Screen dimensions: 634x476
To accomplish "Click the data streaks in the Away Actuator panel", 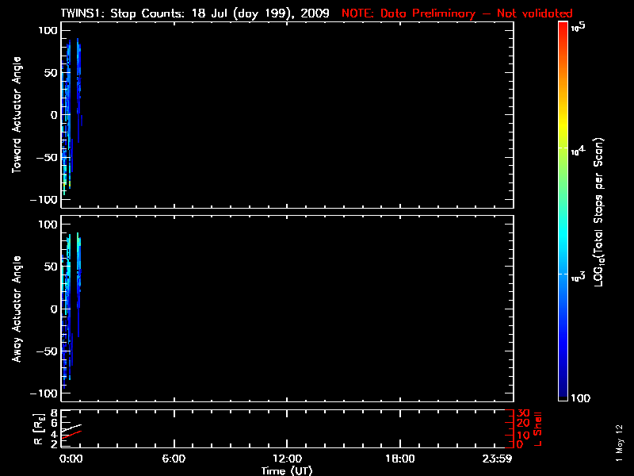I will (71, 310).
